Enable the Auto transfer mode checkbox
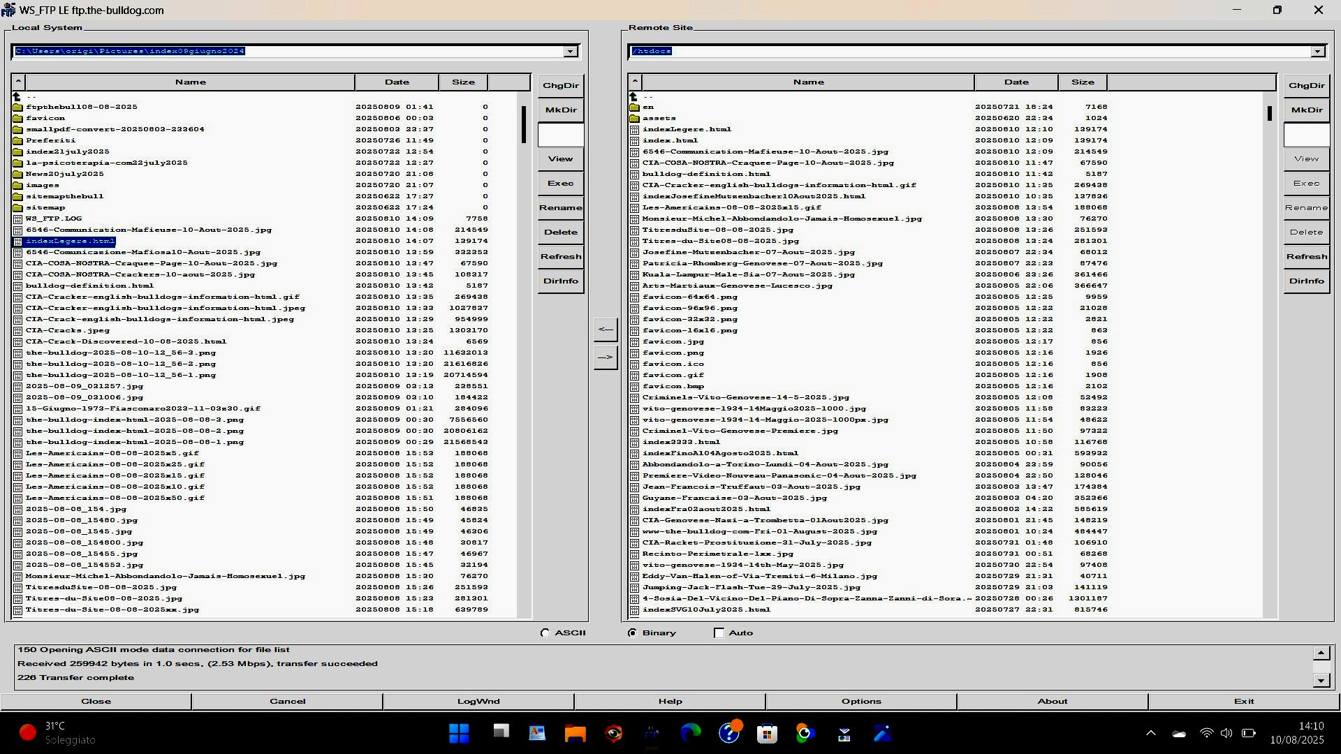The height and width of the screenshot is (754, 1341). tap(719, 633)
